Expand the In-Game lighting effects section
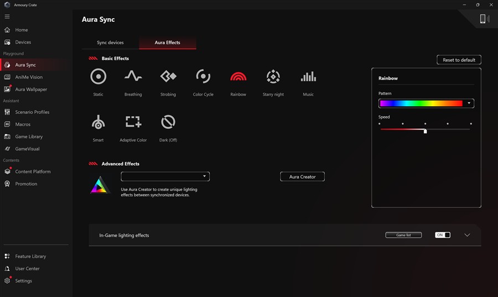This screenshot has width=498, height=297. (467, 235)
